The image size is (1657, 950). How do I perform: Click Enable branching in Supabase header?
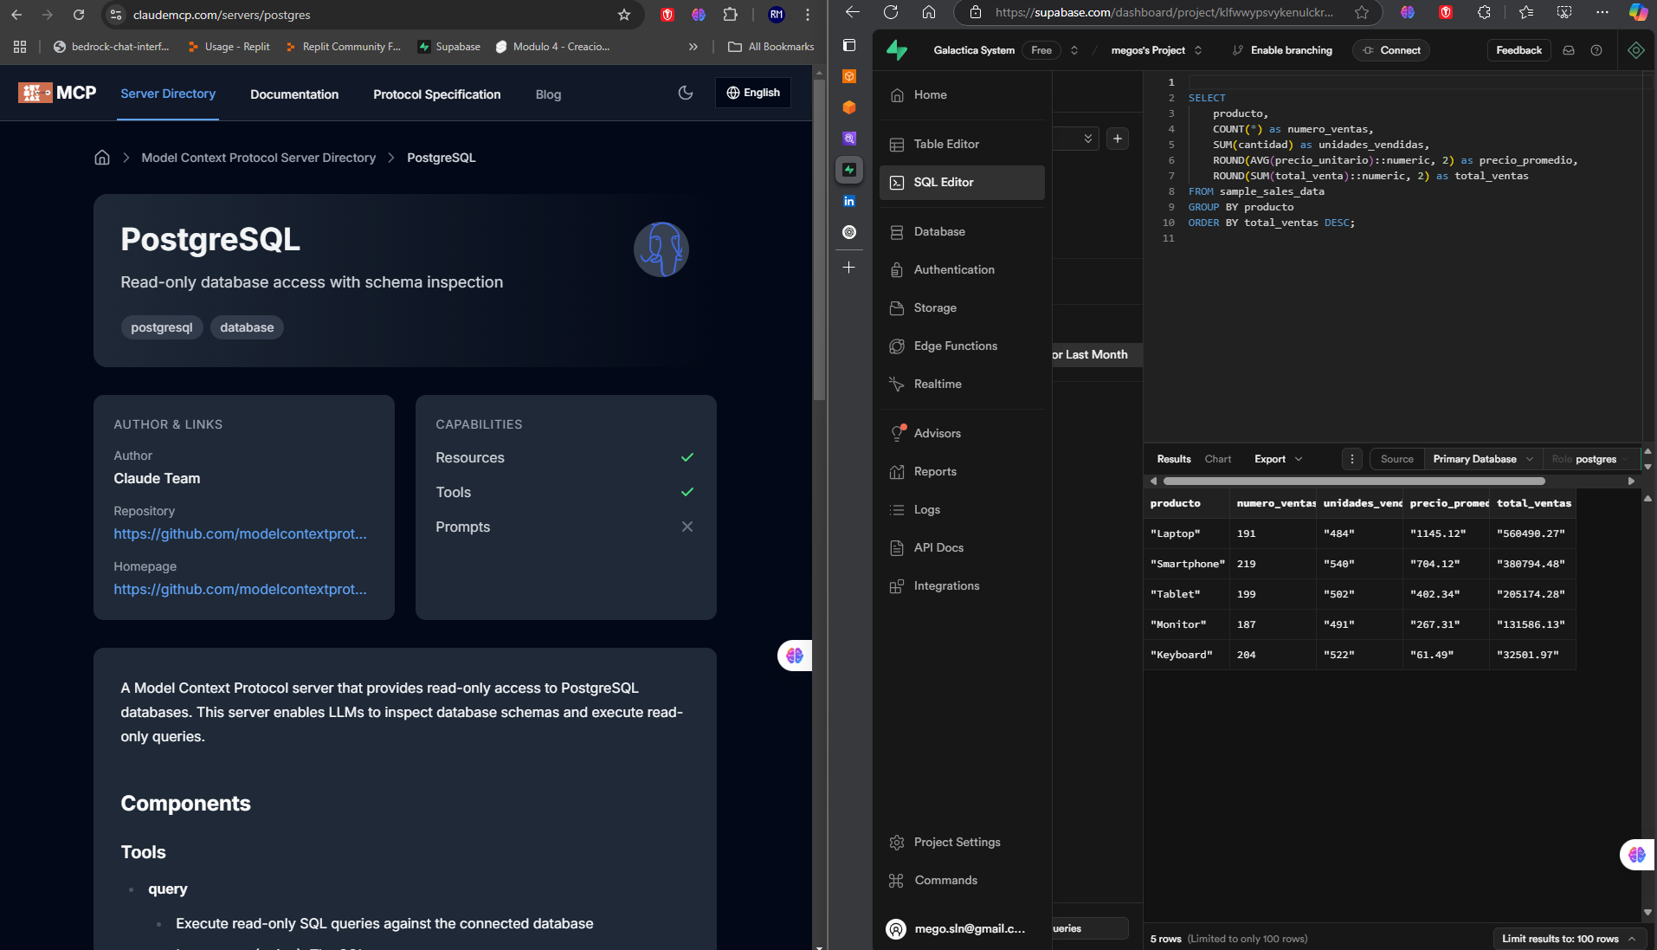click(1283, 50)
